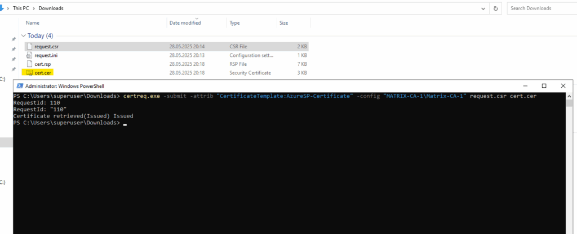Click the 7 KB size cell
Screen dimensions: 577x234
(x=303, y=64)
